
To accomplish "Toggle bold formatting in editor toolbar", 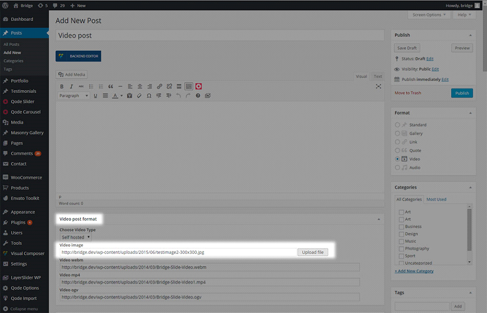I will pos(62,86).
